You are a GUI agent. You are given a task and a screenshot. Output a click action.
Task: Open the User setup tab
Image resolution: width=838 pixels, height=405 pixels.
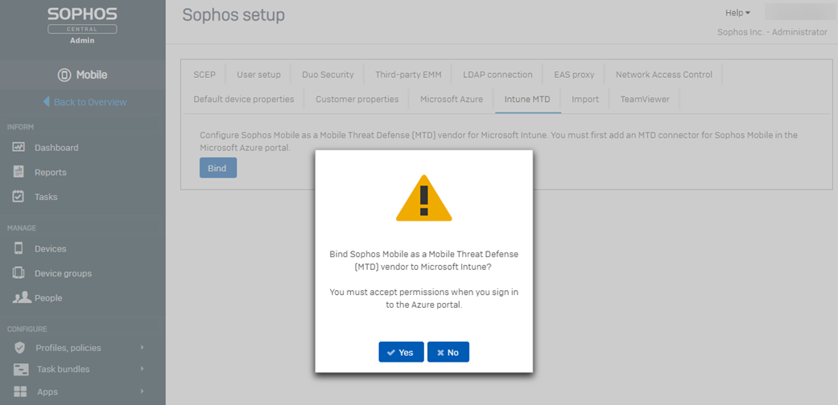pyautogui.click(x=258, y=75)
